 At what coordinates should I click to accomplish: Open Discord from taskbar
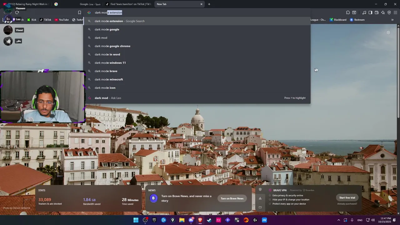click(191, 220)
